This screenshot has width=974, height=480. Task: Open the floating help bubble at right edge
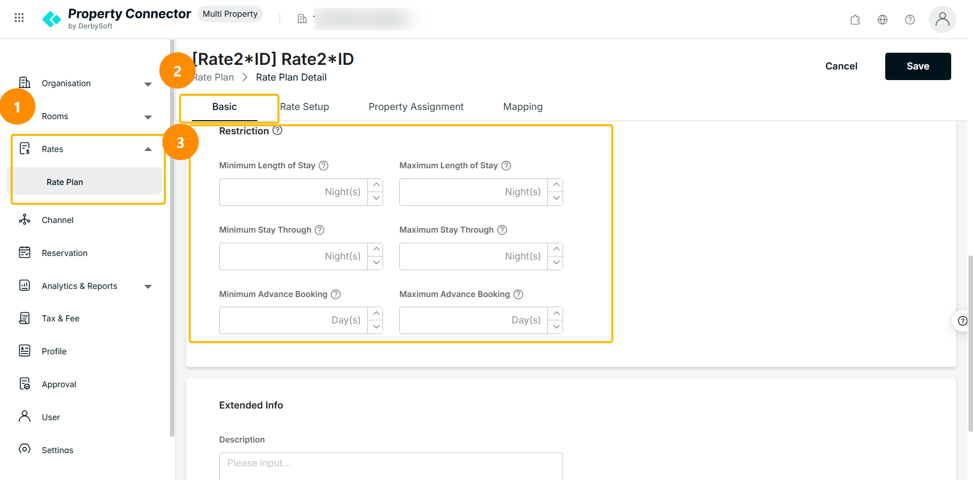tap(962, 321)
